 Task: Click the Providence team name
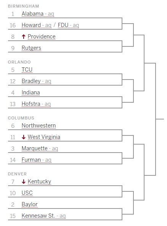coord(42,37)
